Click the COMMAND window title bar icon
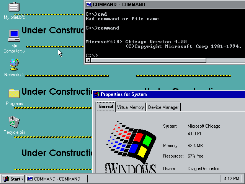The image size is (245, 184). click(x=88, y=5)
